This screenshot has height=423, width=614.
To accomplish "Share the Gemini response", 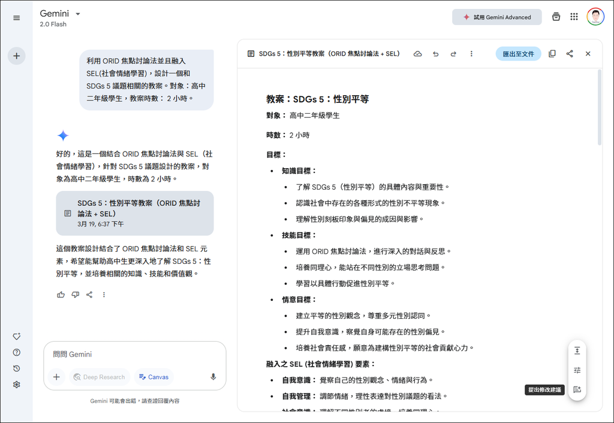I will [89, 294].
